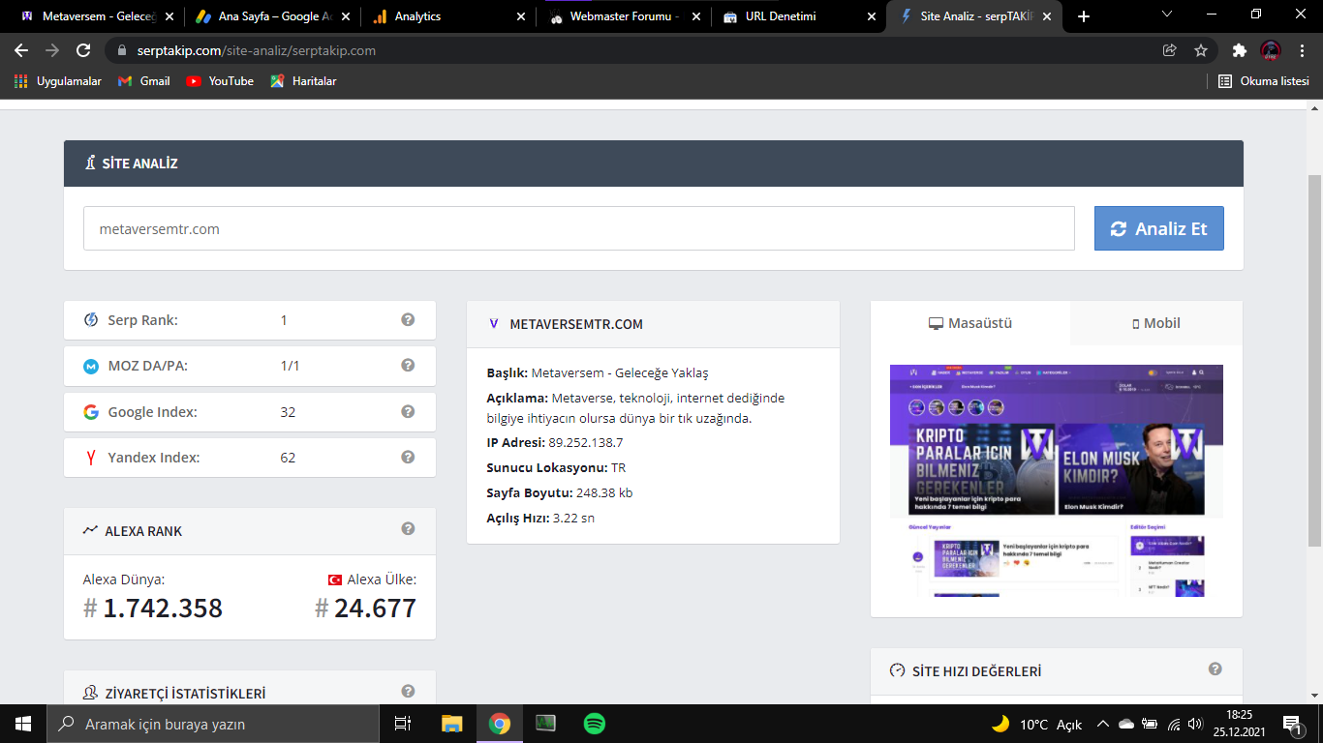Screen dimensions: 1323x743
Task: Open the Haritalar bookmark
Action: pyautogui.click(x=303, y=81)
